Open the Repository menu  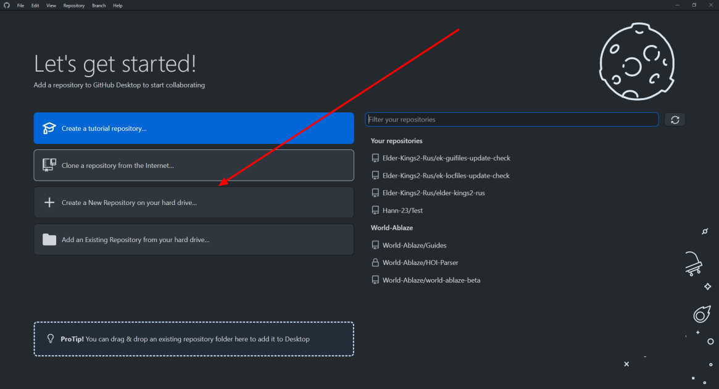(74, 6)
